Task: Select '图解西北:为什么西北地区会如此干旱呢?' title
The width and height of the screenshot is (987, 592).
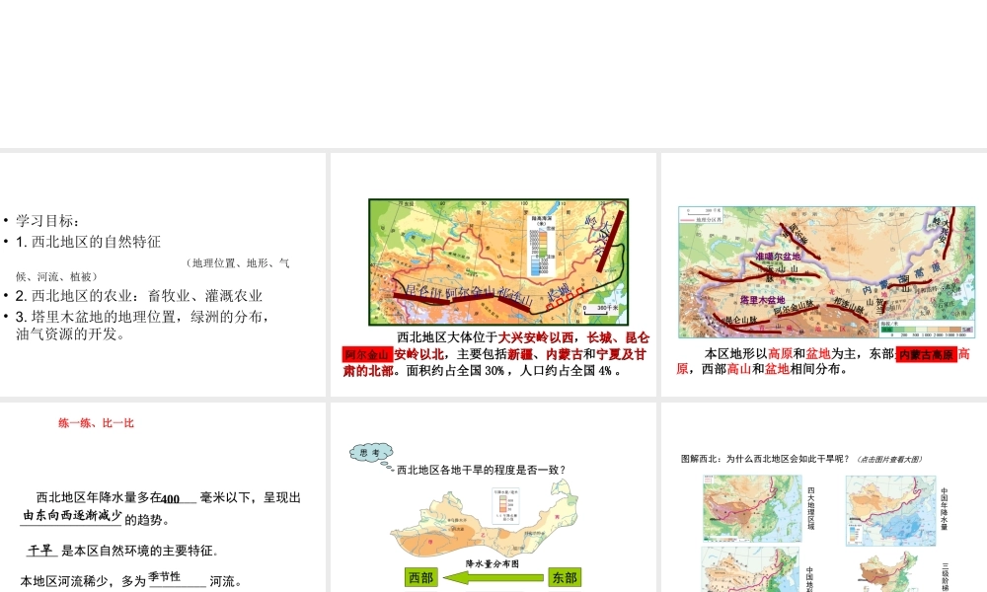Action: coord(766,459)
